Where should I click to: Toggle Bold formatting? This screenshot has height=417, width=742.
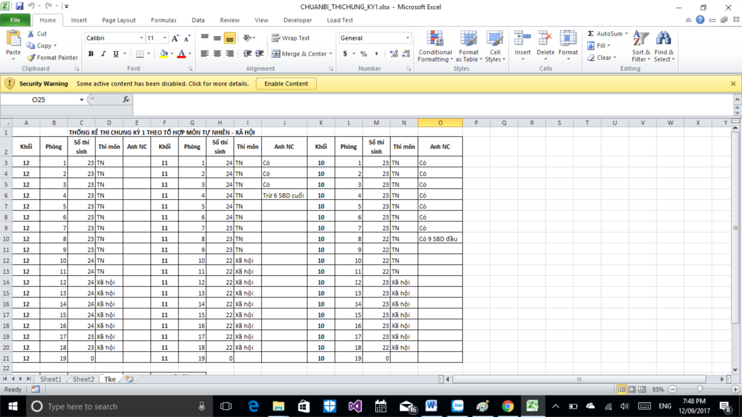click(91, 54)
